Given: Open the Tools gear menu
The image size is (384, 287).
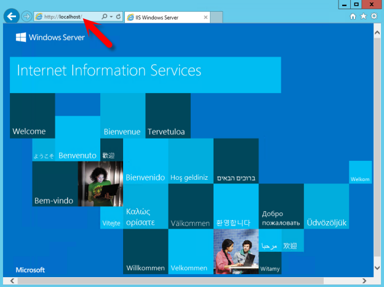Looking at the screenshot, I should pyautogui.click(x=374, y=17).
